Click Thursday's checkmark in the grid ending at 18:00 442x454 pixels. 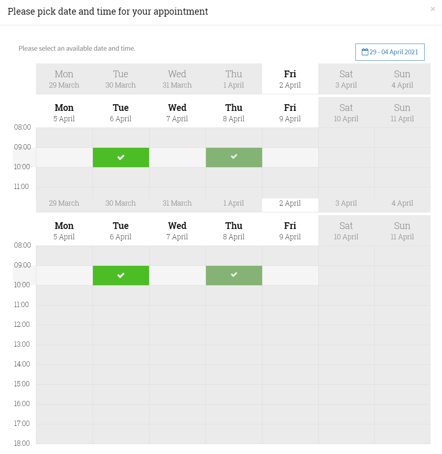(x=234, y=275)
